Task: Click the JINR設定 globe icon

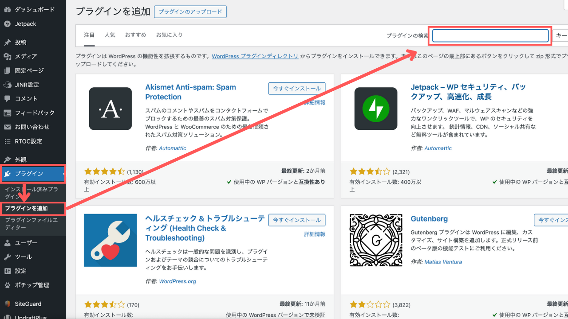Action: pos(7,85)
